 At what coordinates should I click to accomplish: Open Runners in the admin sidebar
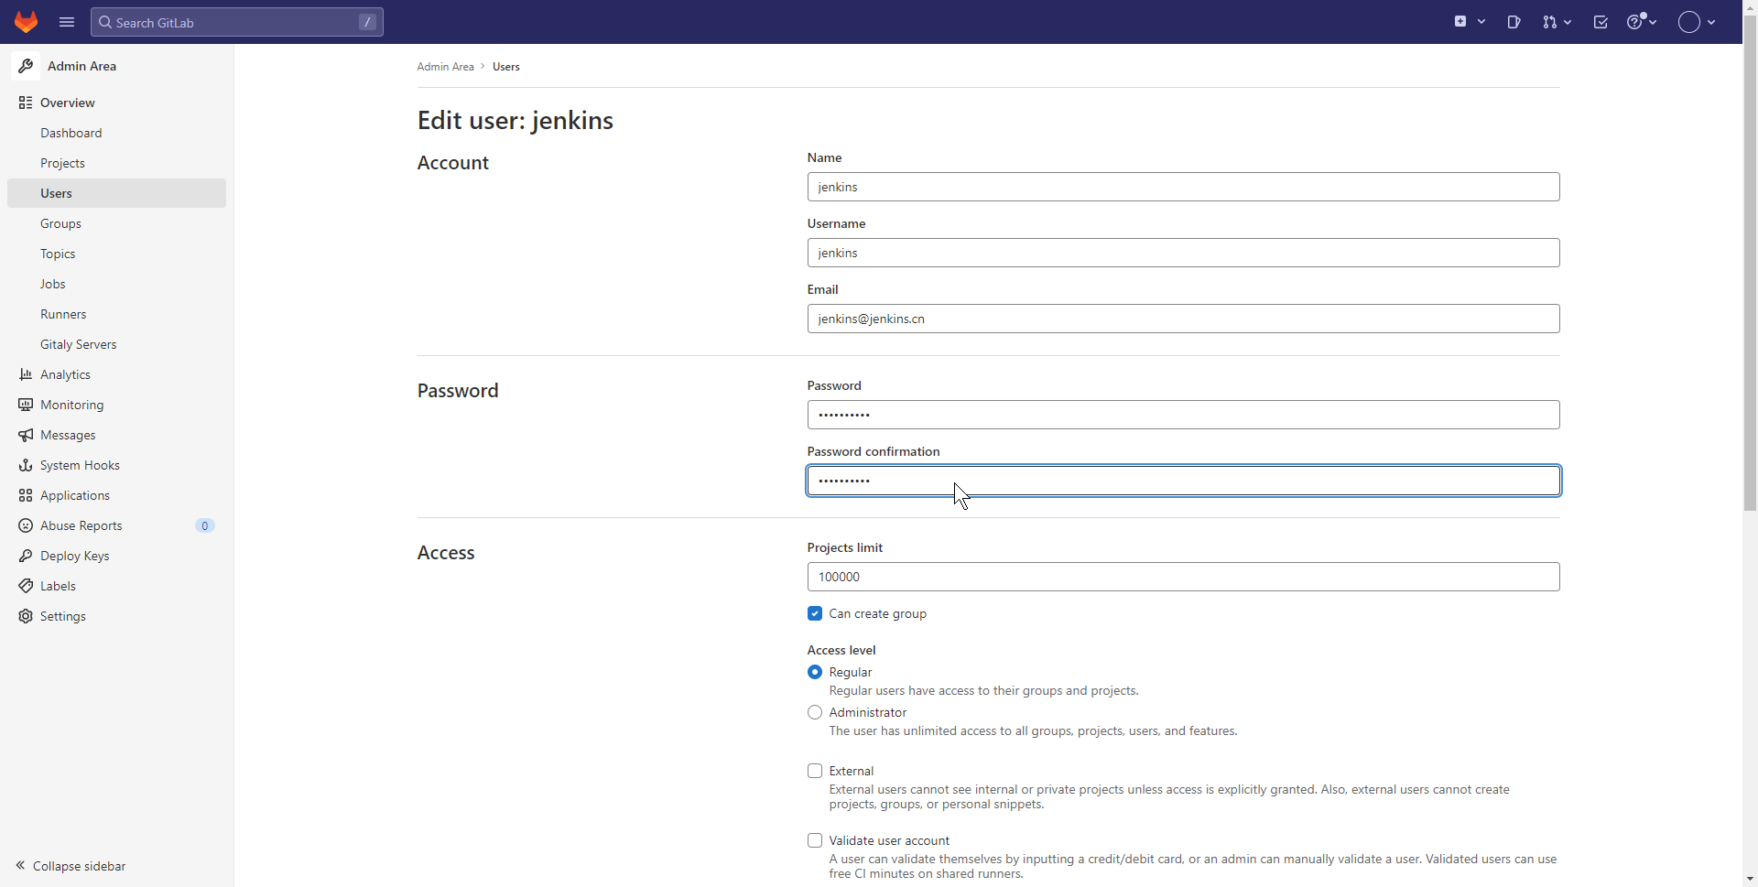click(x=63, y=314)
